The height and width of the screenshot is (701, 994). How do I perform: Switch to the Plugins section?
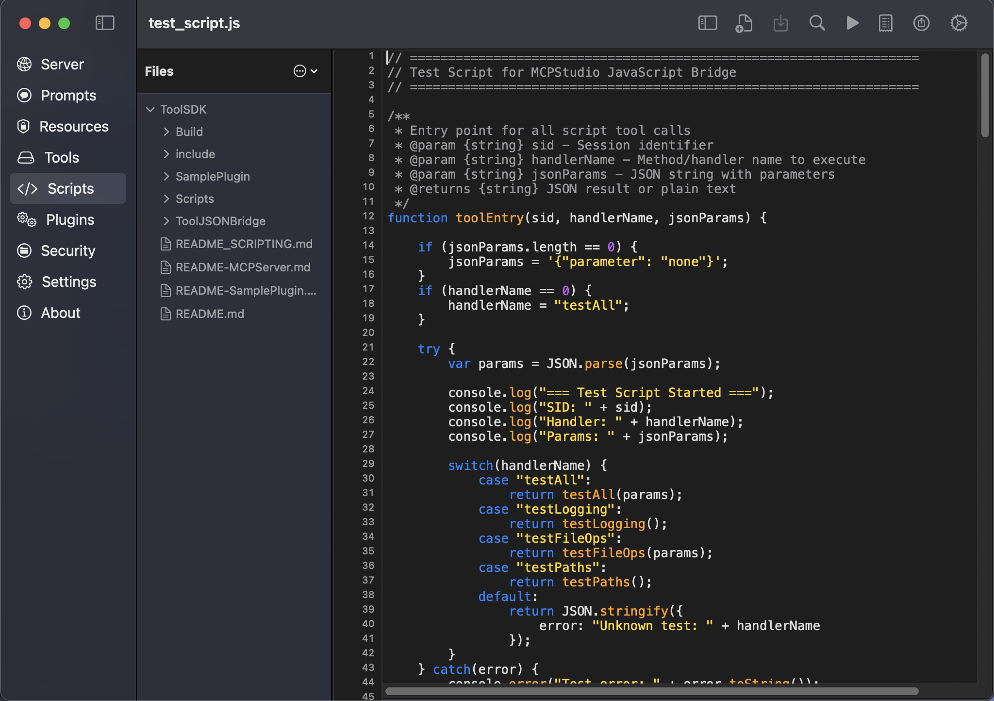tap(70, 219)
